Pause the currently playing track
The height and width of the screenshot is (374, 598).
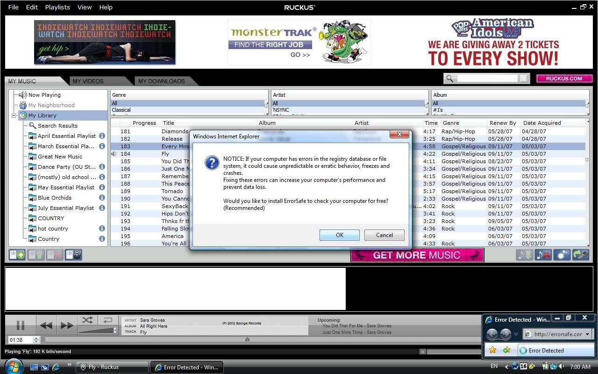(x=21, y=325)
